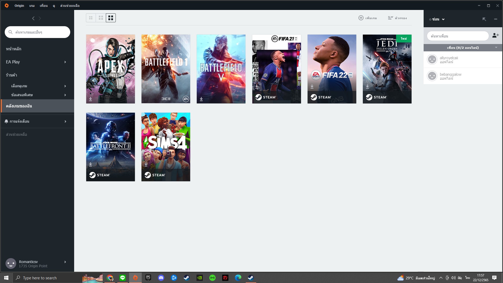Open The Sims 4 game tile

(x=166, y=147)
